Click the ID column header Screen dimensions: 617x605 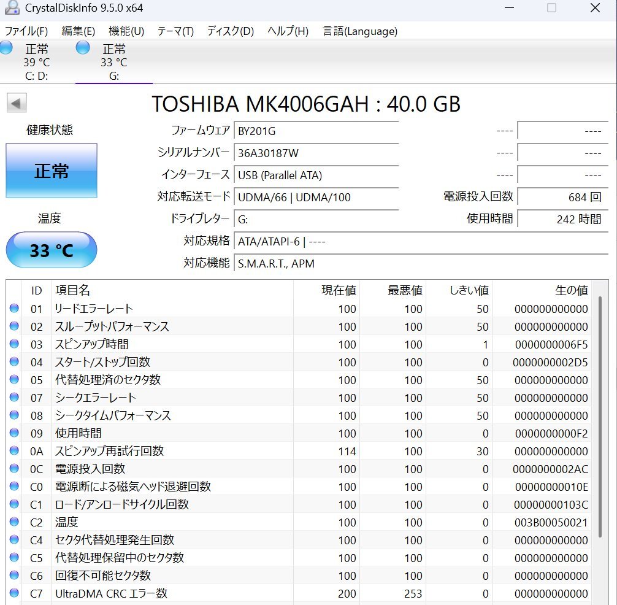coord(36,290)
